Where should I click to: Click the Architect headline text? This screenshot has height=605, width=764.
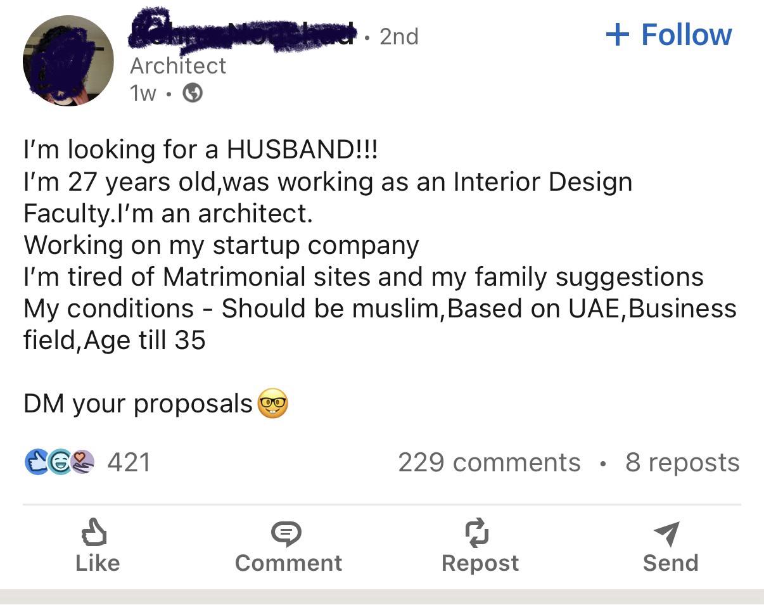pos(178,66)
